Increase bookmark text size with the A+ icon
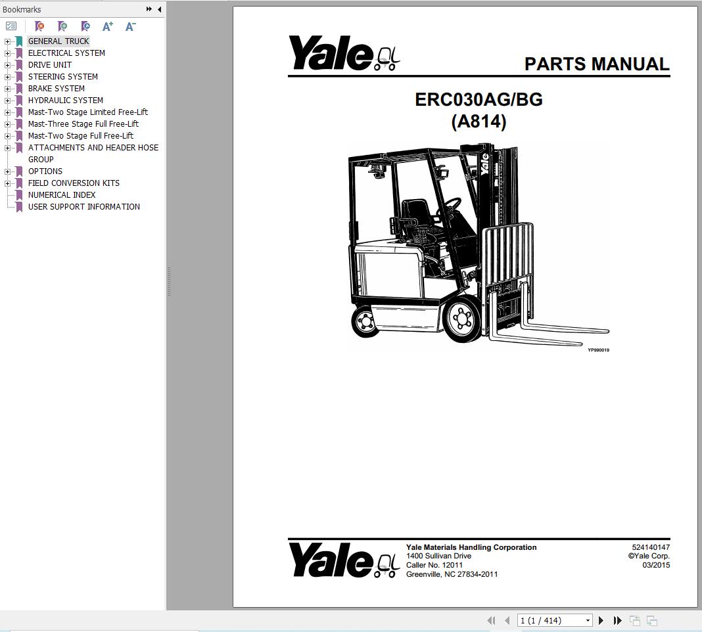702x632 pixels. coord(107,26)
